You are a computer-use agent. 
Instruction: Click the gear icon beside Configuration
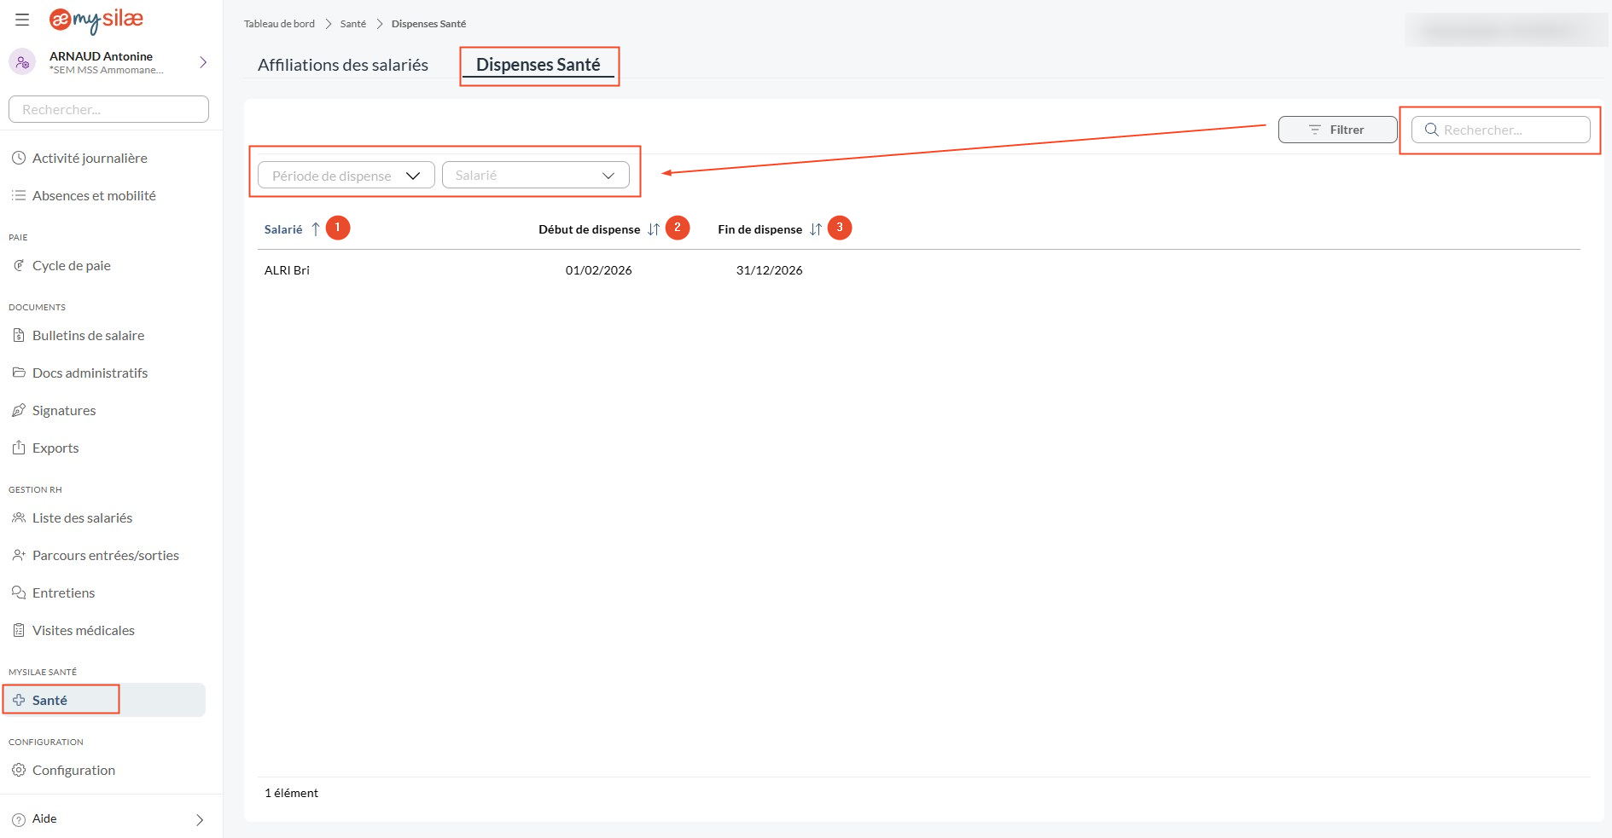click(19, 770)
